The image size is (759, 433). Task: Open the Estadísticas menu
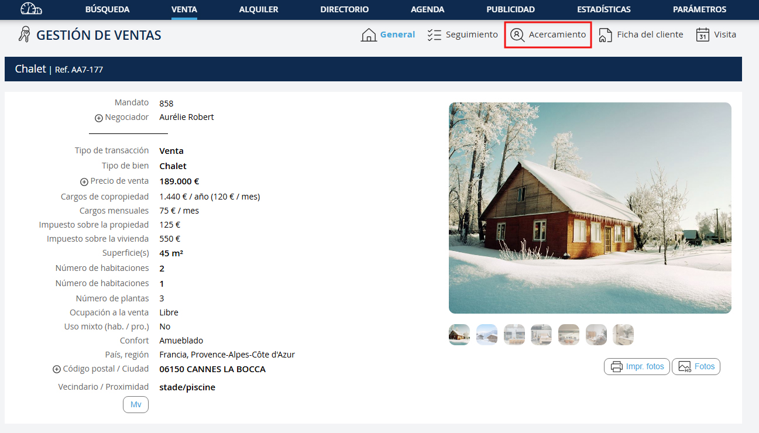point(603,9)
